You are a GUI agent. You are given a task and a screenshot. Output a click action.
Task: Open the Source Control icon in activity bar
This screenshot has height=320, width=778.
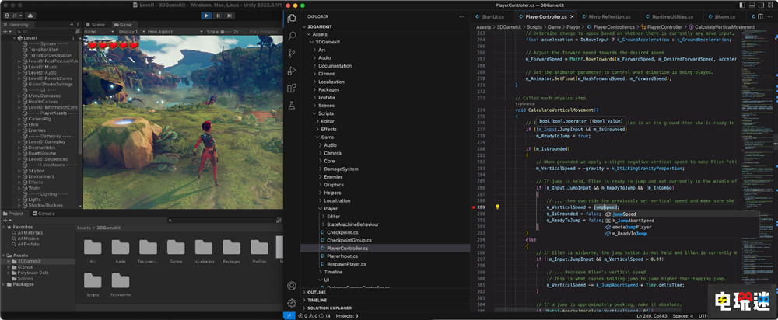tap(292, 54)
